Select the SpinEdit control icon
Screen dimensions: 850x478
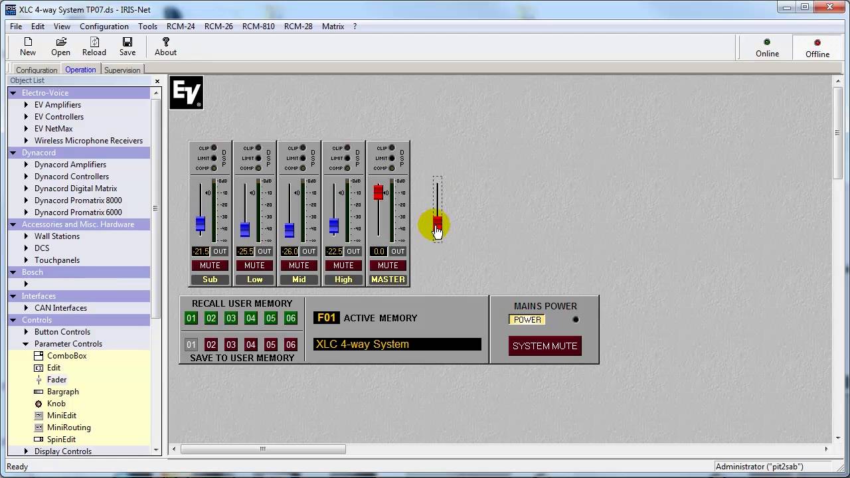(39, 439)
